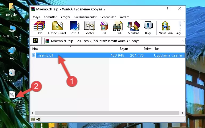Click the horizontal scrollbar left arrow
Screen dimensions: 205x128
tap(33, 113)
